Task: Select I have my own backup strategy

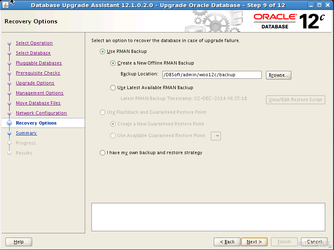Action: pyautogui.click(x=102, y=152)
